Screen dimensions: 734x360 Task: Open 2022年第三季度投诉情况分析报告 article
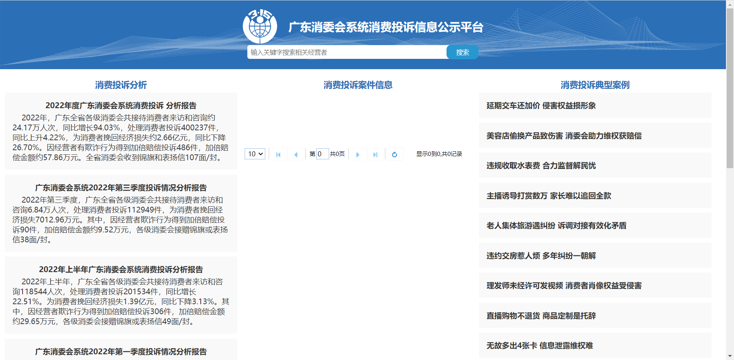[121, 188]
